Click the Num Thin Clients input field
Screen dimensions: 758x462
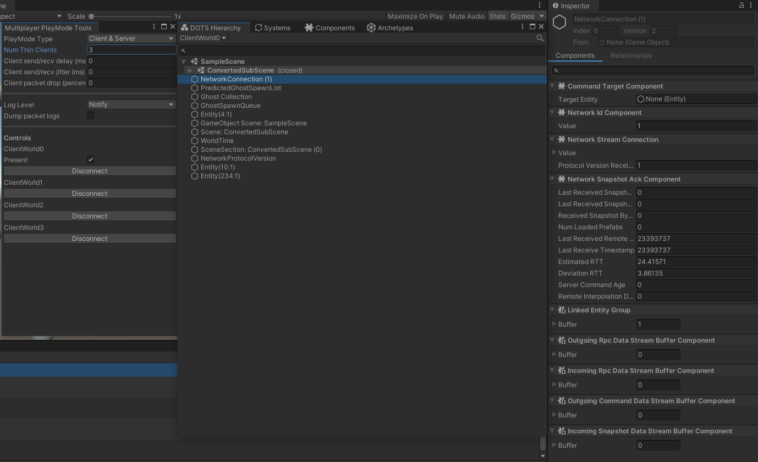pos(131,50)
